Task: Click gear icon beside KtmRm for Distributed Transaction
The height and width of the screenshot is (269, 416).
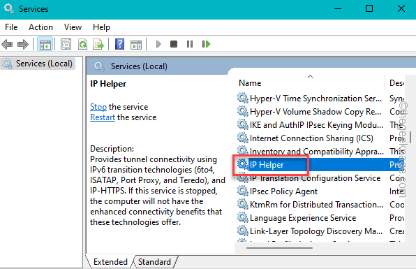Action: [242, 204]
